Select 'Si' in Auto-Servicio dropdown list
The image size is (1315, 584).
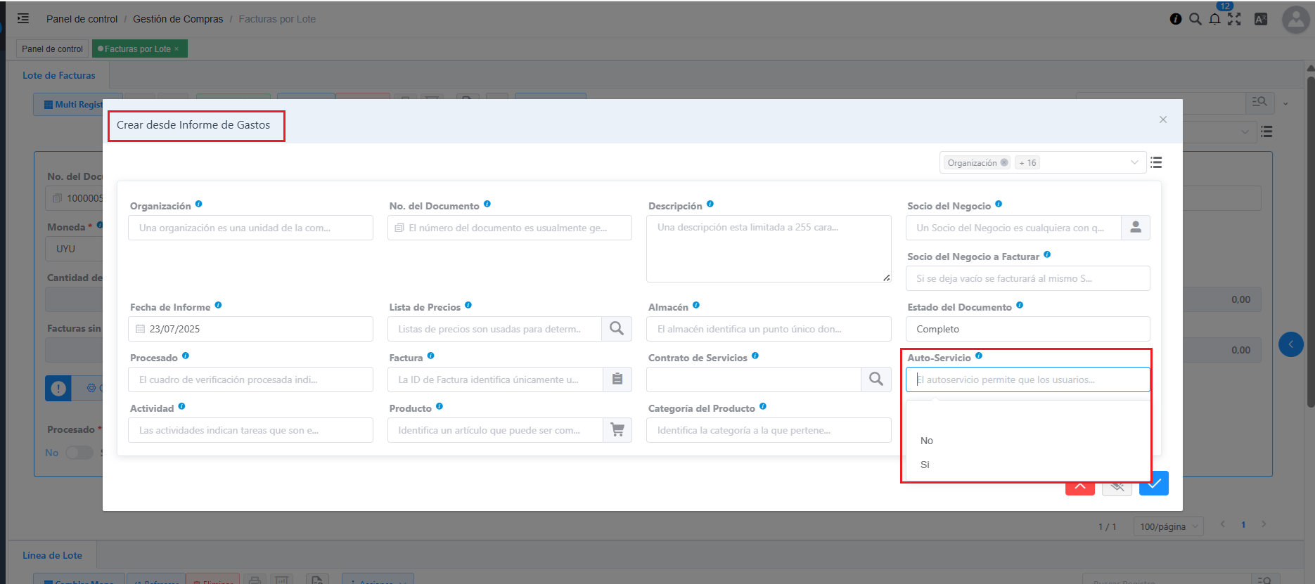[x=925, y=465]
